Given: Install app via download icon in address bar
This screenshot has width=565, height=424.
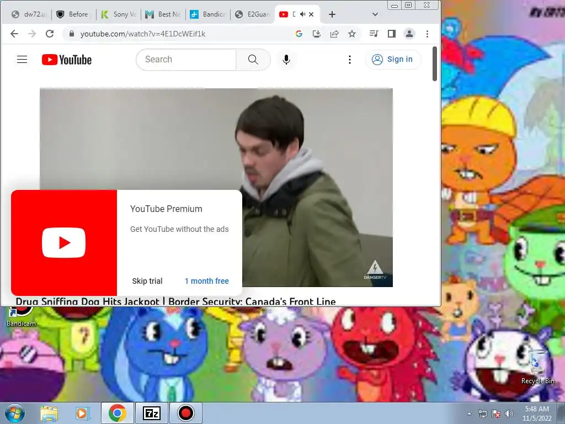Looking at the screenshot, I should pos(316,34).
